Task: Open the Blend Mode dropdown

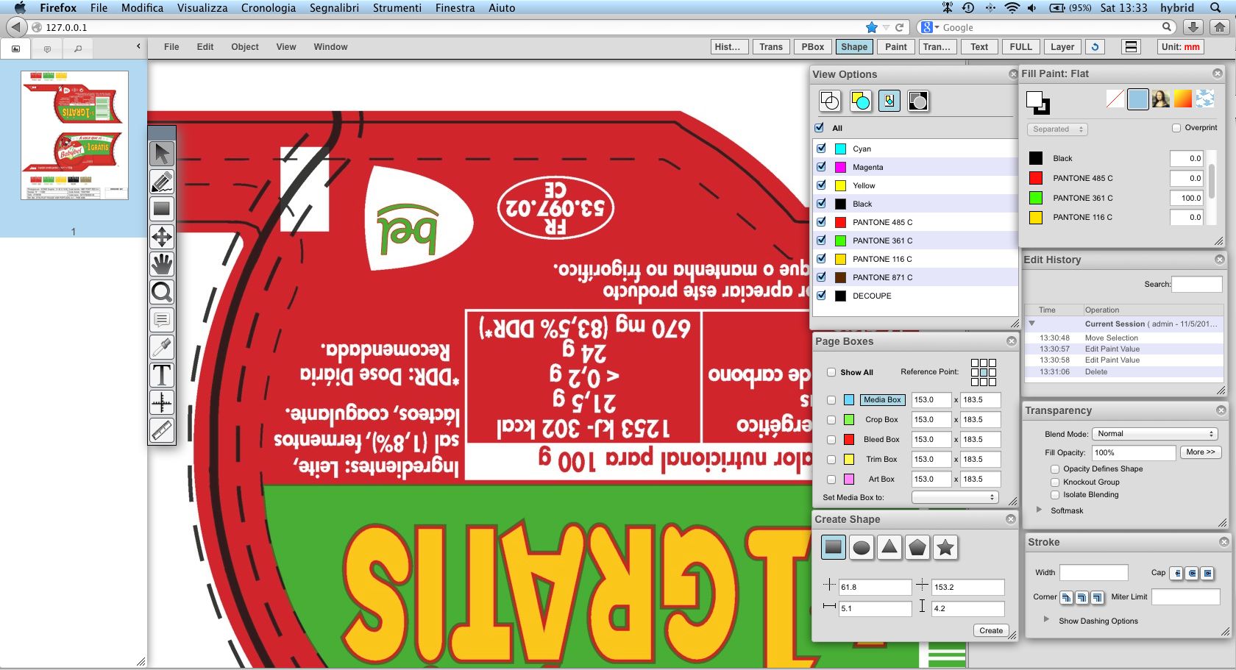Action: pos(1154,434)
